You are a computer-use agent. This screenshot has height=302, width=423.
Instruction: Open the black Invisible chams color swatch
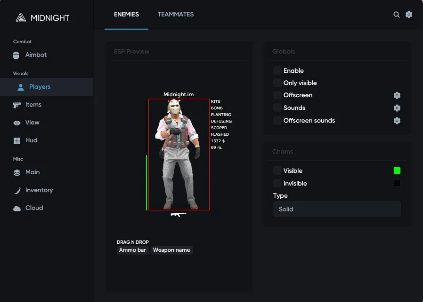tap(397, 183)
